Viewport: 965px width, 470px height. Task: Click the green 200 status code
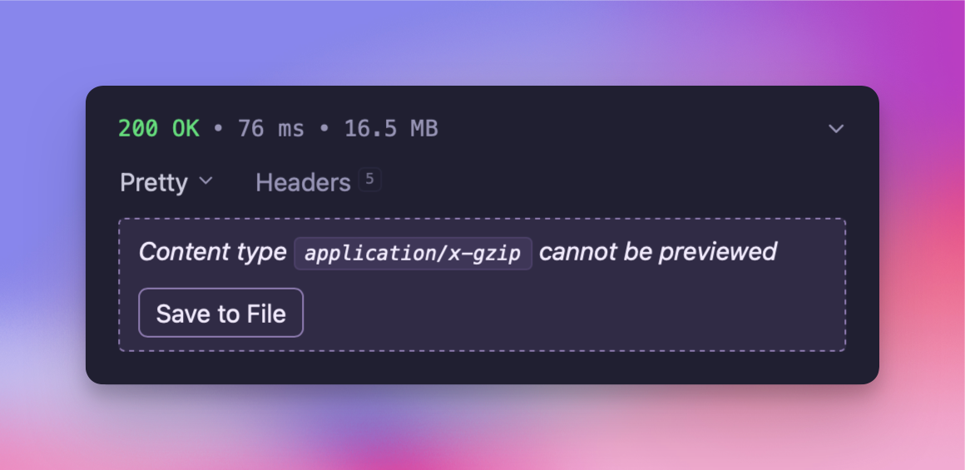pyautogui.click(x=137, y=129)
